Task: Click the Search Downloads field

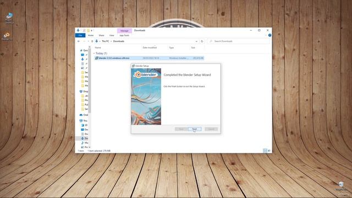Action: click(x=238, y=41)
